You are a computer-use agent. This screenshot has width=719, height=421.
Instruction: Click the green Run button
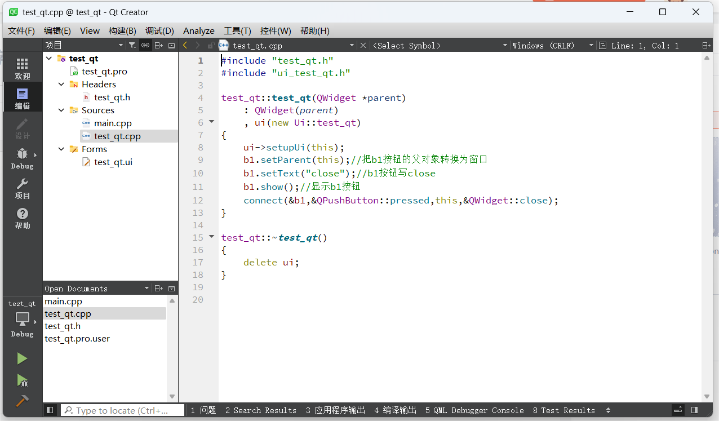[22, 358]
